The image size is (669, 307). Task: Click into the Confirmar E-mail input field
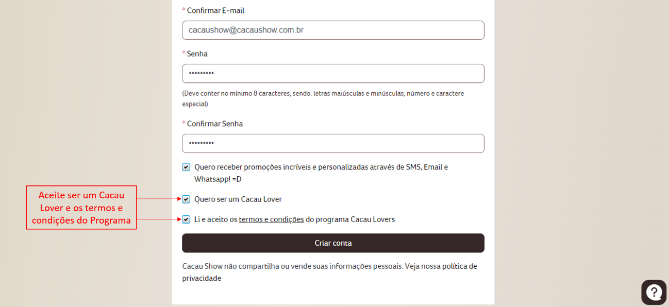coord(333,30)
